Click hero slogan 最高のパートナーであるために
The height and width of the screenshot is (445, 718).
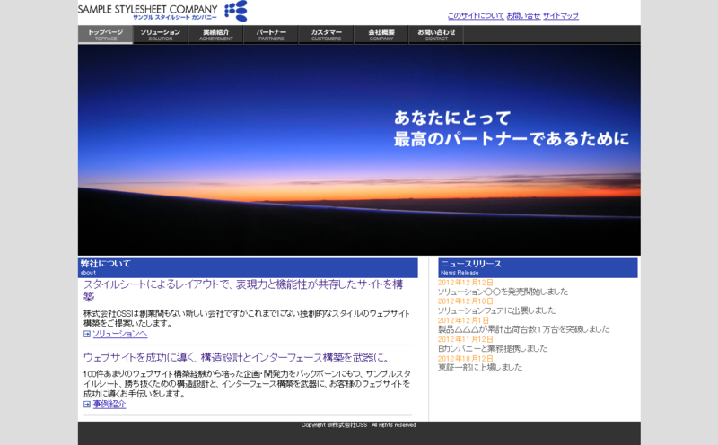(x=512, y=139)
